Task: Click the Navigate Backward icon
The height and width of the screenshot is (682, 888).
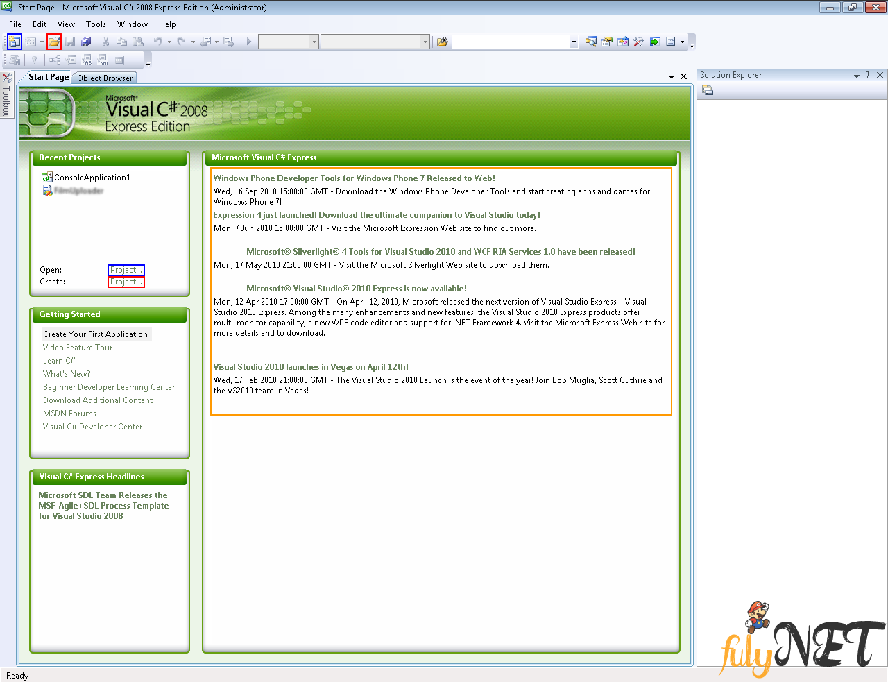Action: coord(206,42)
